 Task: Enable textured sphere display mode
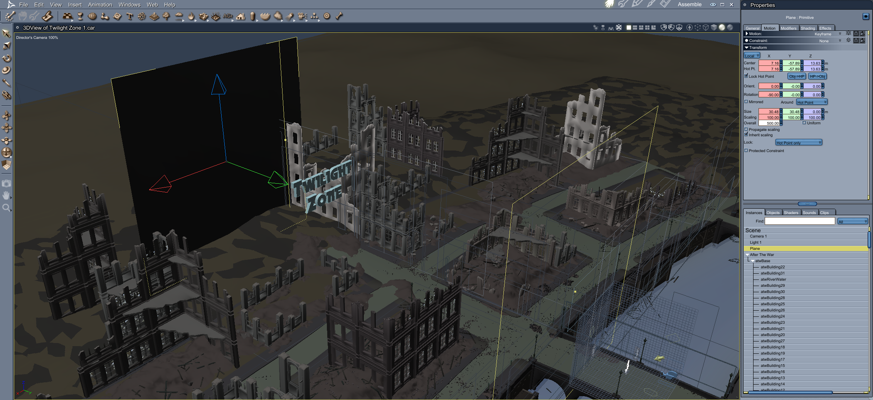[x=730, y=28]
